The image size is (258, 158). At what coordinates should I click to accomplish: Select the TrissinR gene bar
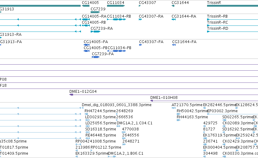pyautogui.click(x=233, y=6)
